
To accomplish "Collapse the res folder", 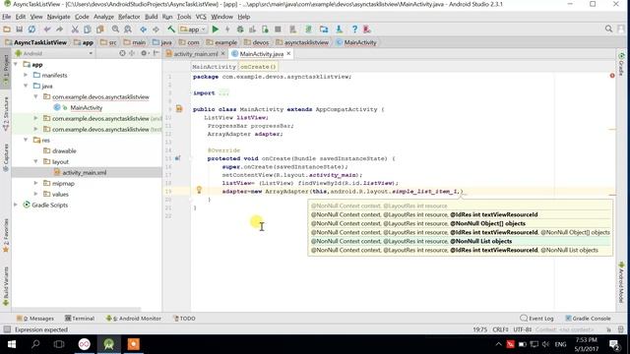I will (26, 140).
